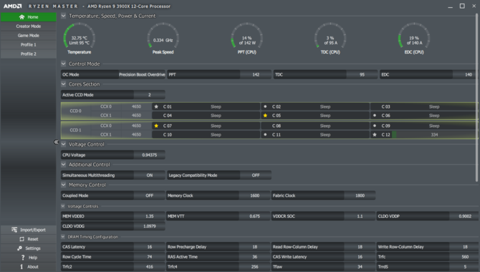The image size is (480, 272).
Task: Toggle the Voltage Controls checkbox
Action: [63, 206]
